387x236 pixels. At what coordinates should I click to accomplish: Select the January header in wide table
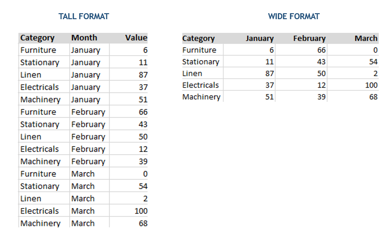tap(260, 38)
